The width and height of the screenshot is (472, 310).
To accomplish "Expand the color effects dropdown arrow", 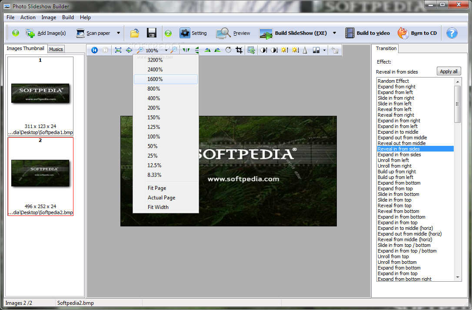I will tap(324, 51).
